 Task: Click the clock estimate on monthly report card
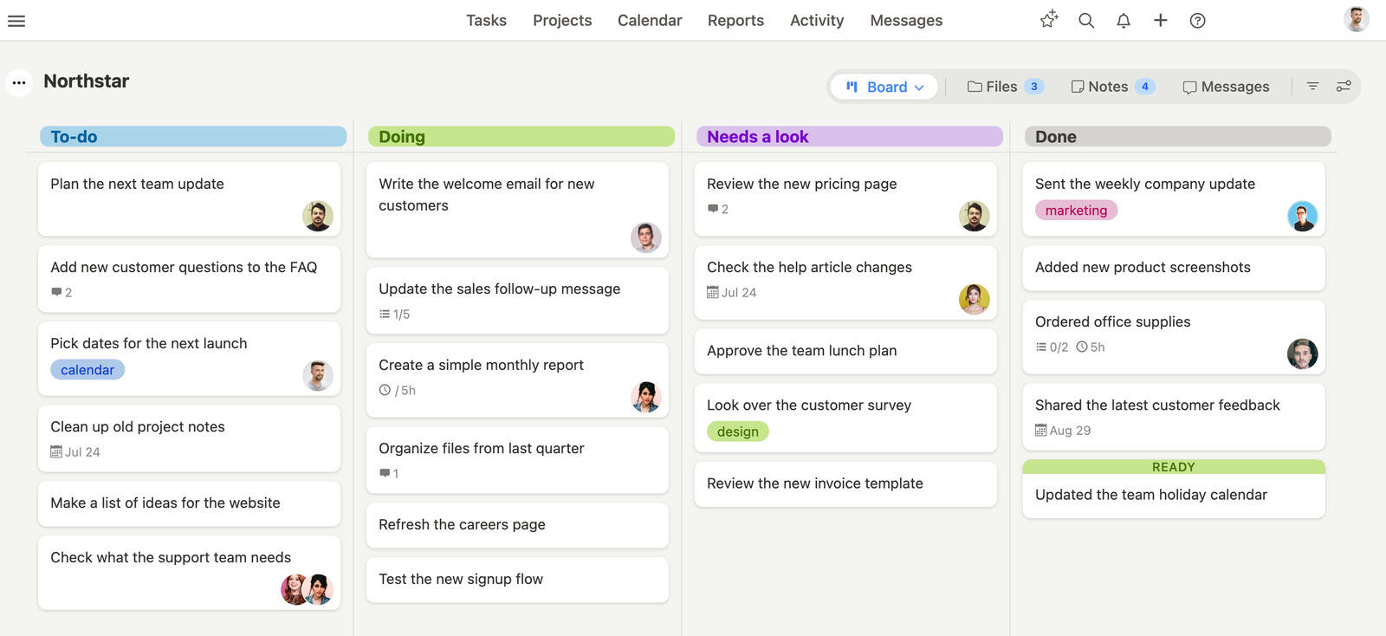398,391
